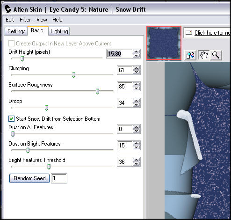
Task: Switch to the Settings tab
Action: 16,31
